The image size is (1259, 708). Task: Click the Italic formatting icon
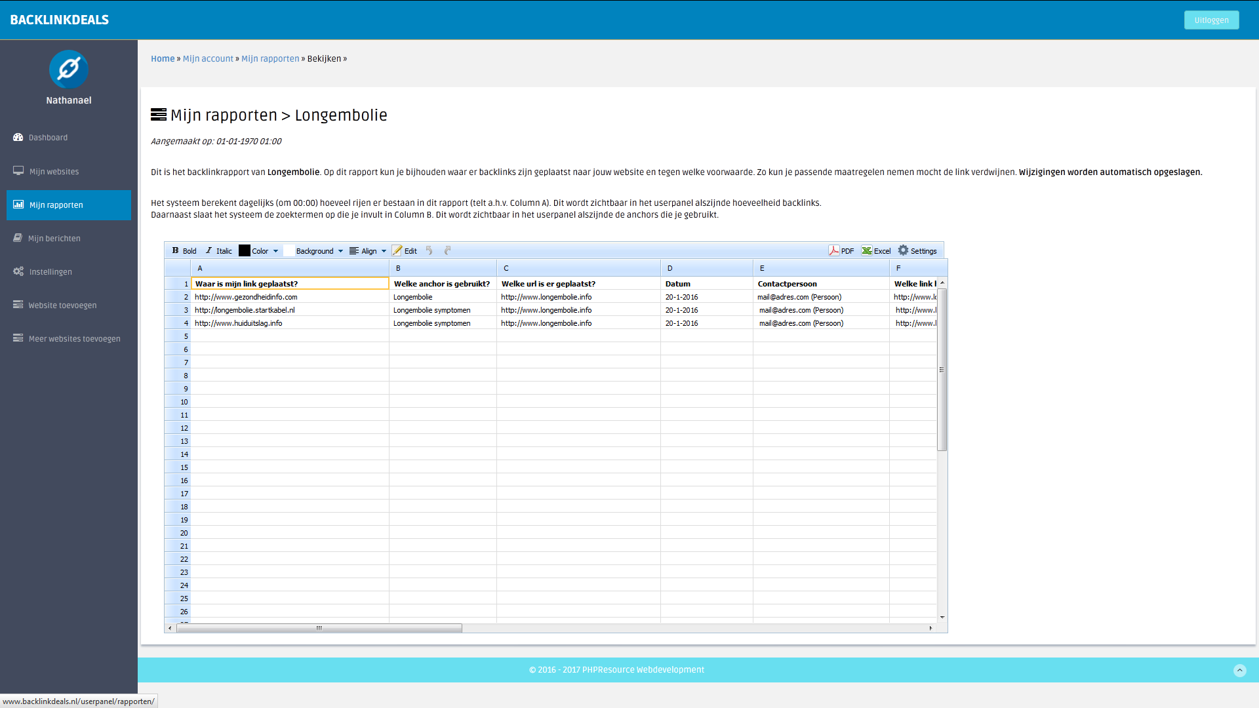pos(209,250)
